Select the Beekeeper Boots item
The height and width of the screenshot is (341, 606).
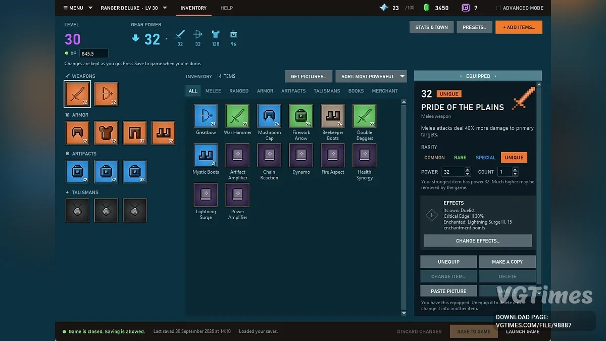point(333,116)
